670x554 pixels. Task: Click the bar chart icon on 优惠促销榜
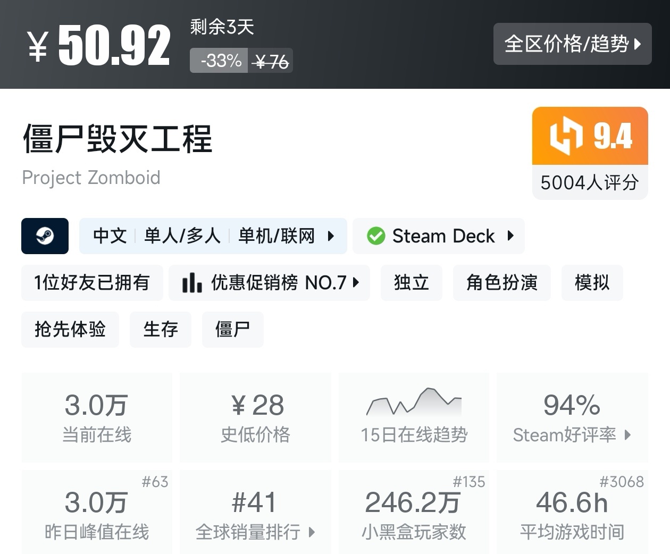coord(192,283)
